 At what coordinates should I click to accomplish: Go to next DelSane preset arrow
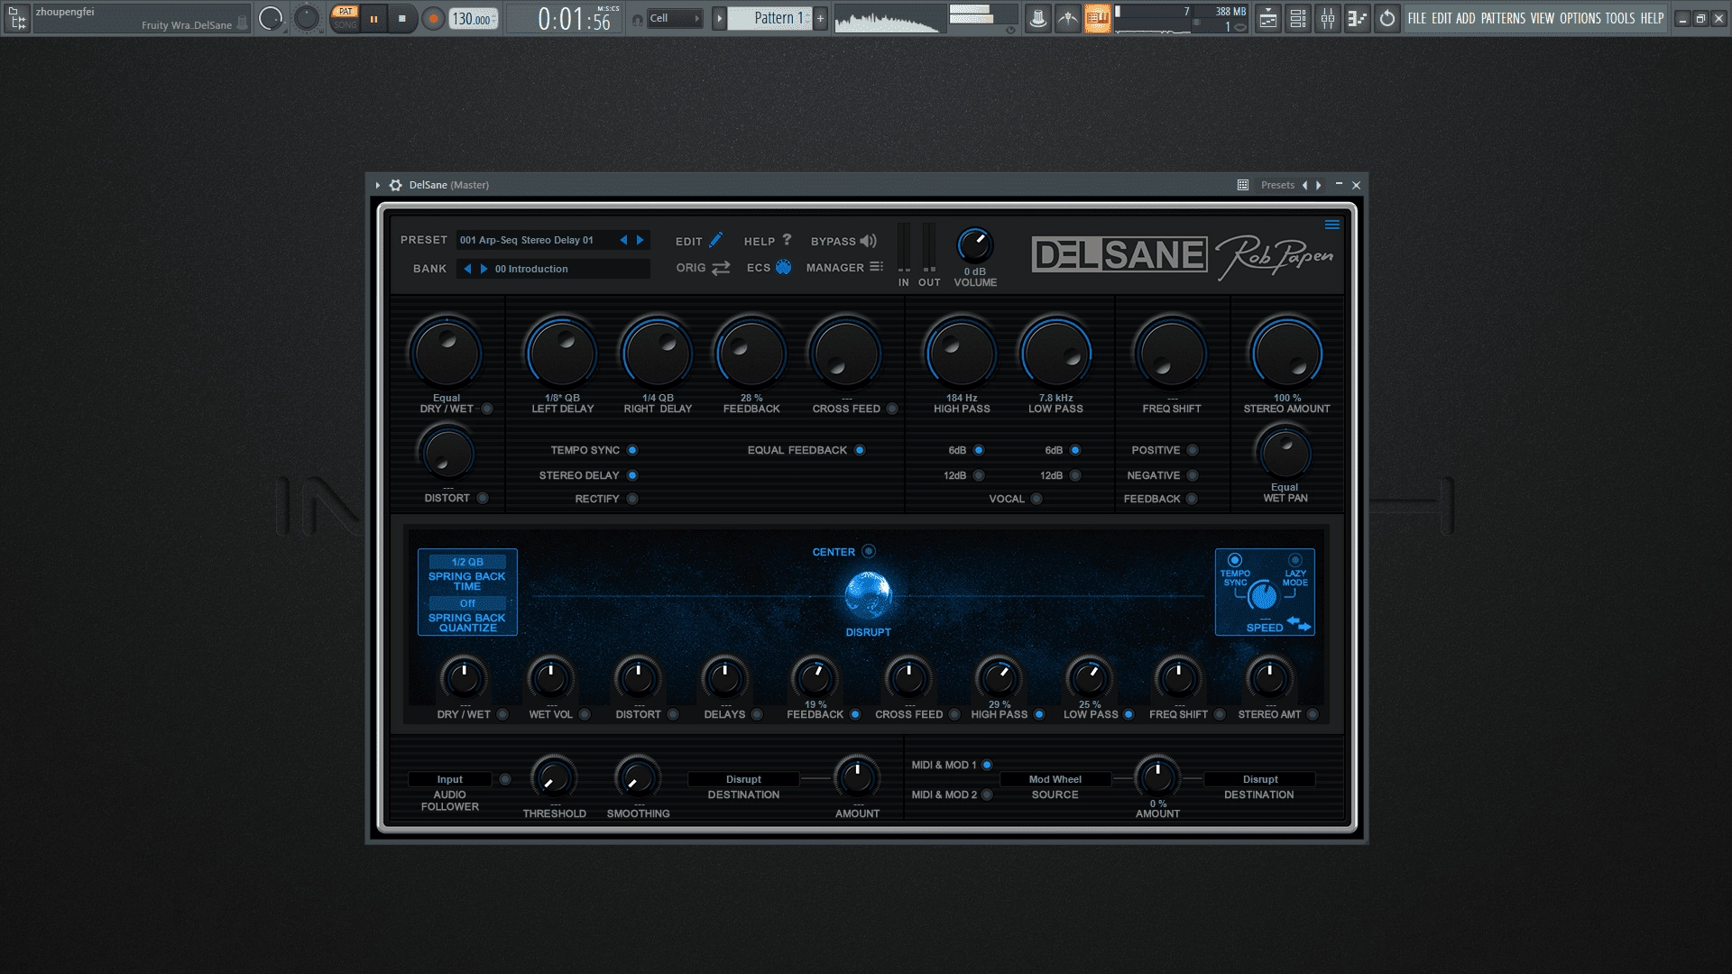640,240
